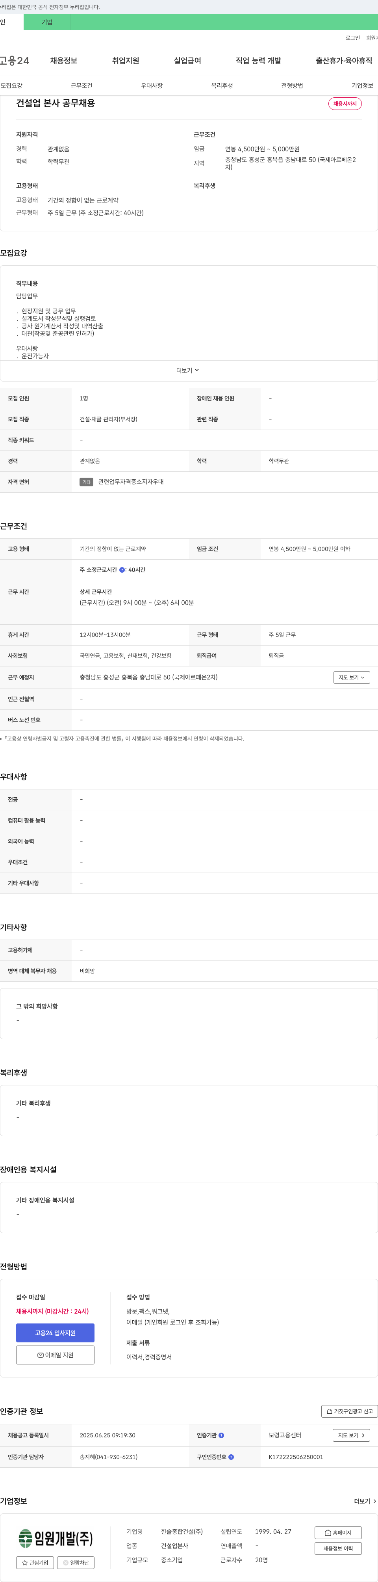Screen dimensions: 378x1582
Task: Click 퇴직금 value in 퇴직급여 row
Action: pyautogui.click(x=276, y=656)
